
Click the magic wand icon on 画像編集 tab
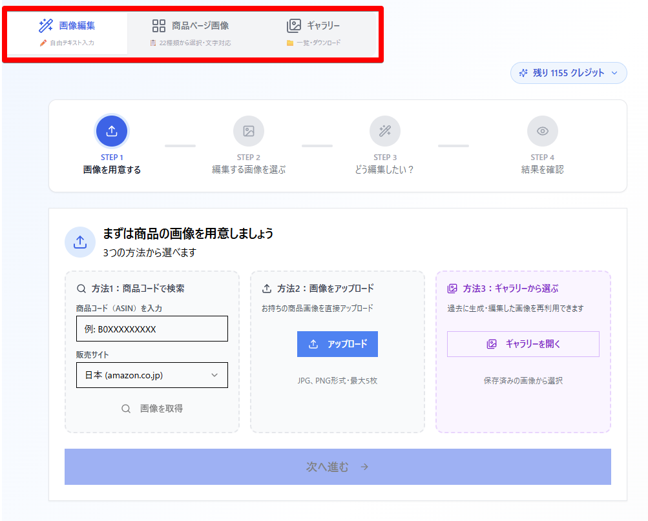[x=45, y=26]
